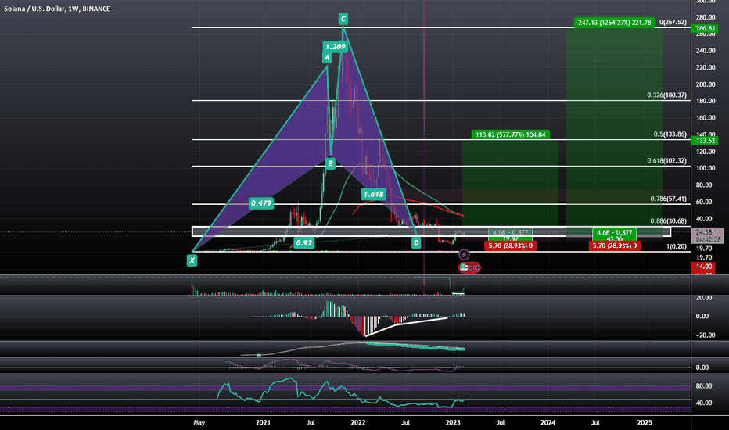The width and height of the screenshot is (729, 430).
Task: Select the 113.82 (577.77%) profit target label
Action: pyautogui.click(x=511, y=134)
